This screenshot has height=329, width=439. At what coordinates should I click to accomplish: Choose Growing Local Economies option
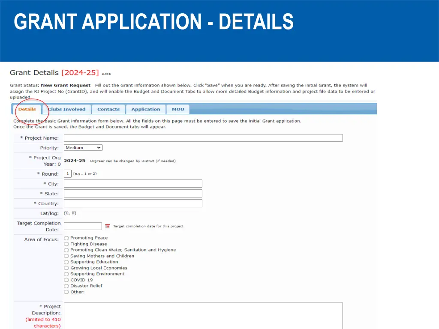pos(66,268)
